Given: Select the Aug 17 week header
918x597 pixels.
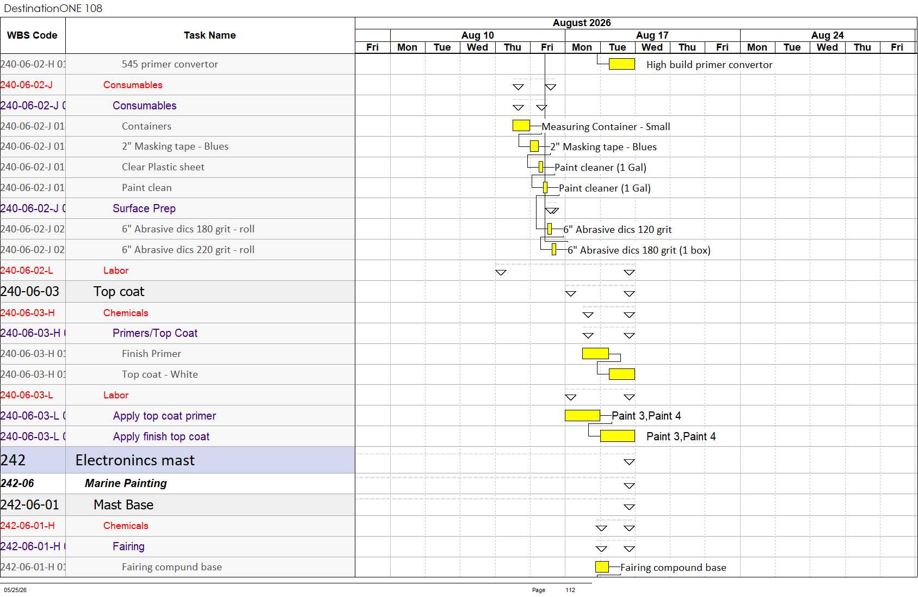Looking at the screenshot, I should (652, 35).
